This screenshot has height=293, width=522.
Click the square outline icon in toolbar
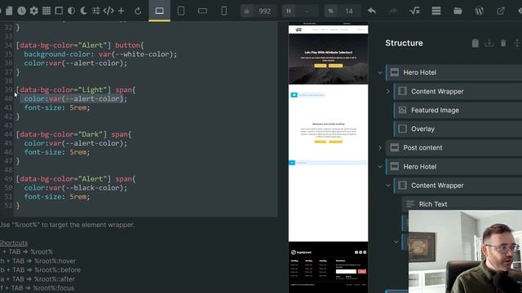[59, 11]
